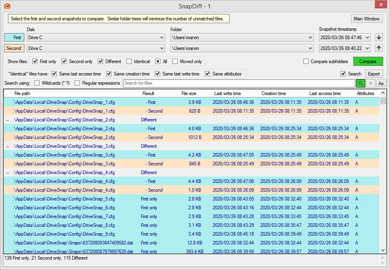This screenshot has width=390, height=270.
Task: Select DriveSnap_9.cfg First only row
Action: click(192, 234)
